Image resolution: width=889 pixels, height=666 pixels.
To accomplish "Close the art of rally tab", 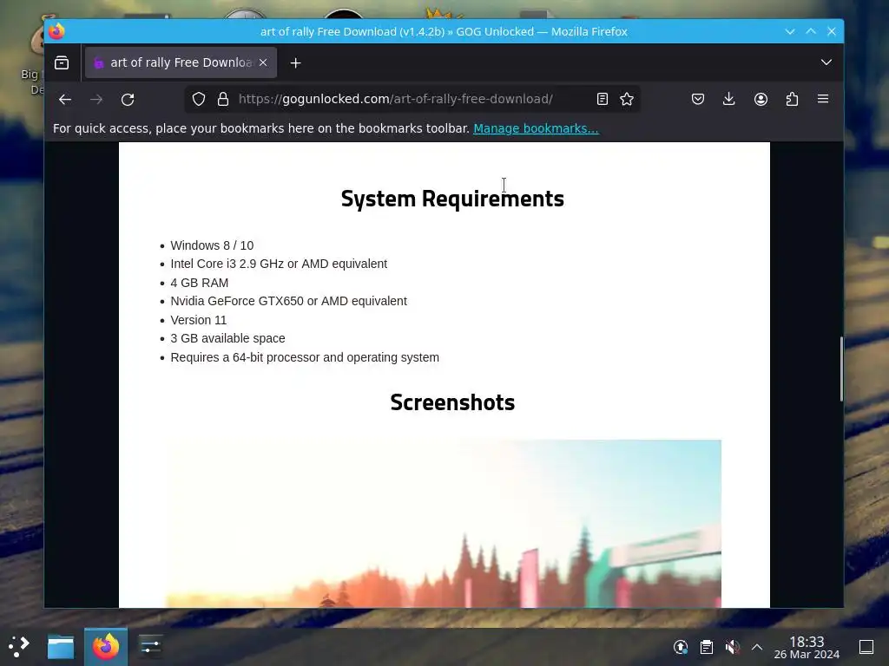I will pyautogui.click(x=263, y=62).
